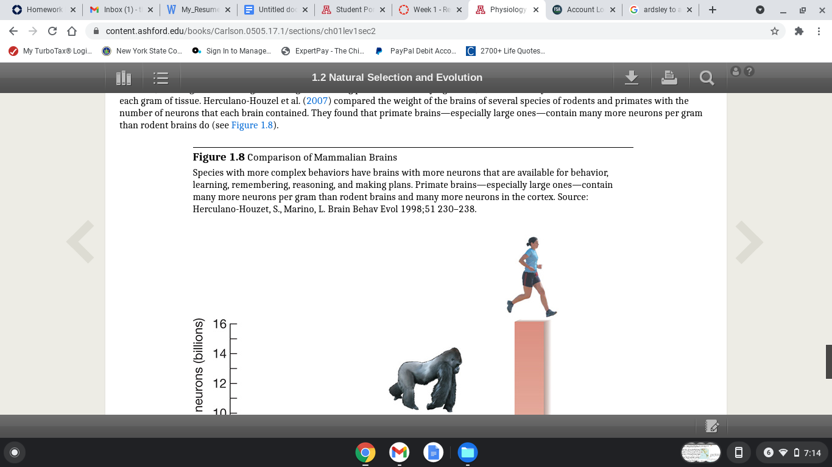Open the ebook search magnifier
Image resolution: width=832 pixels, height=467 pixels.
707,77
